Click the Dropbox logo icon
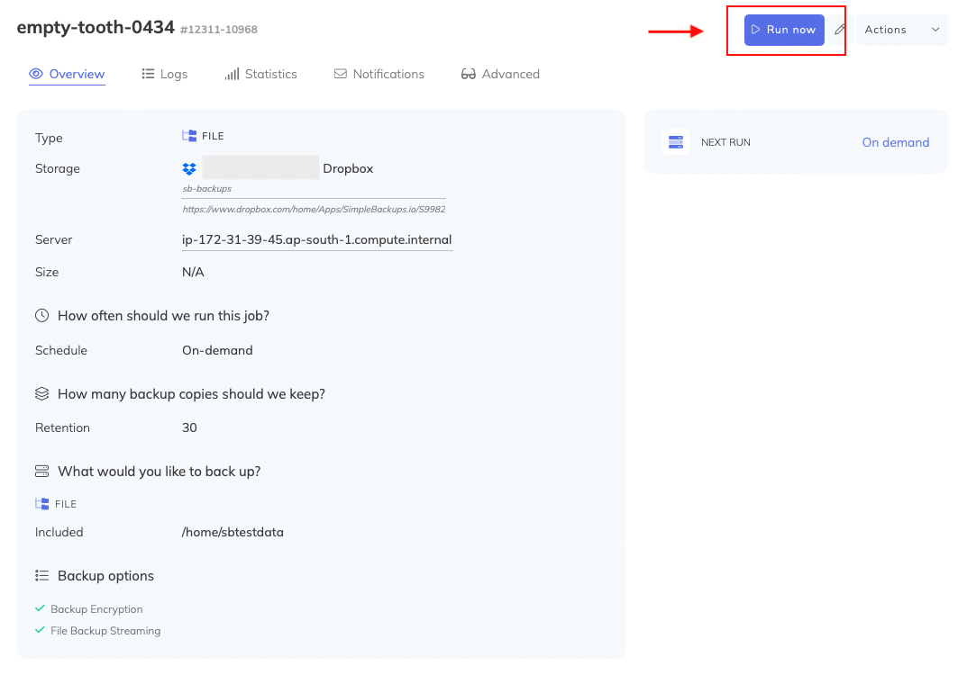 click(x=189, y=169)
